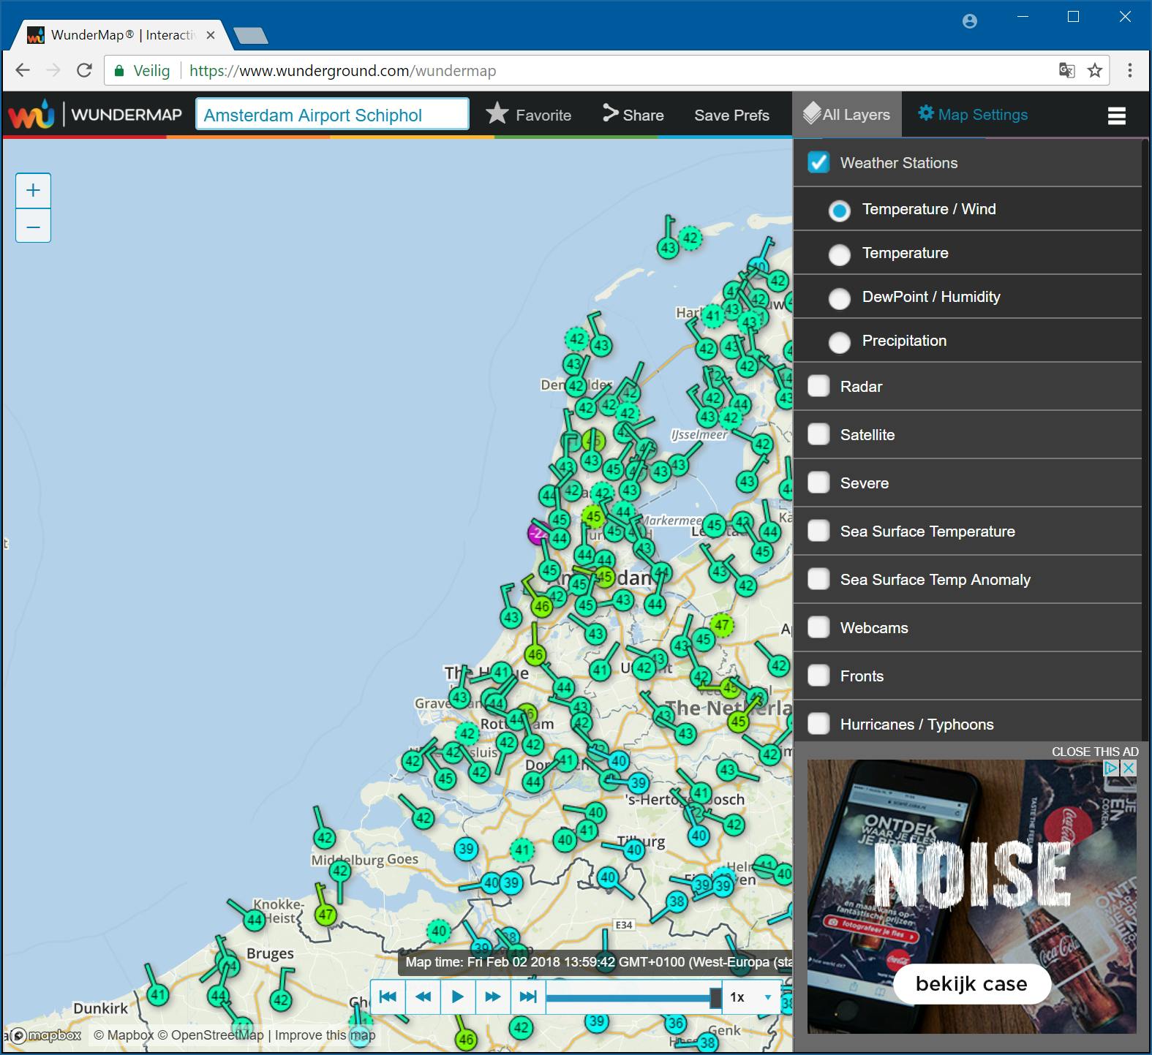1152x1055 pixels.
Task: Uncheck the Weather Stations layer
Action: coord(818,162)
